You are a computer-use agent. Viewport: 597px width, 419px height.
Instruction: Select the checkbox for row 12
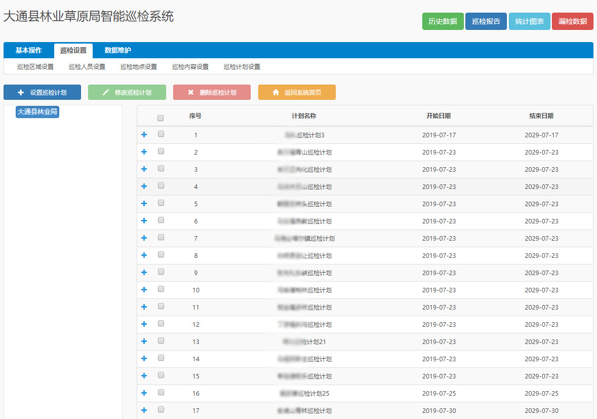[x=161, y=323]
